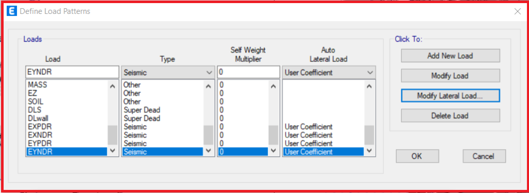Click the ETABS icon in title bar
Screen dimensions: 529x193
11,11
